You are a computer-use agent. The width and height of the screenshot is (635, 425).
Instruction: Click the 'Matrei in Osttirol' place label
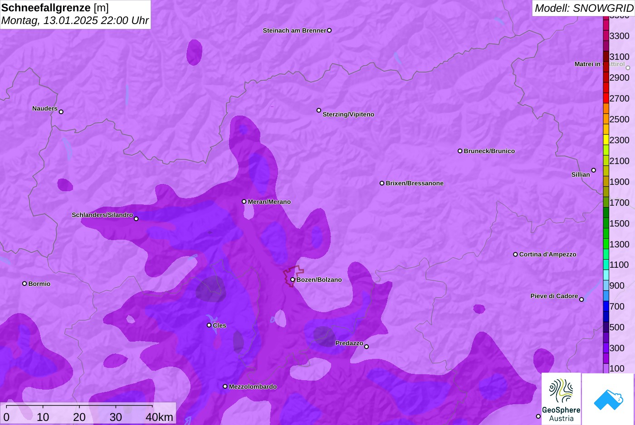click(600, 64)
